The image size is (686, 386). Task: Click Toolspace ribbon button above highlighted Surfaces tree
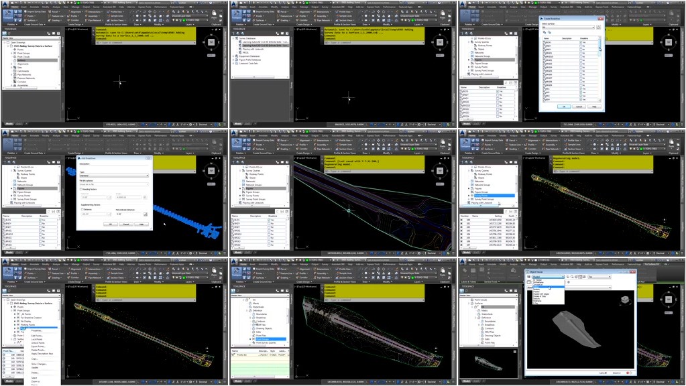coord(8,15)
